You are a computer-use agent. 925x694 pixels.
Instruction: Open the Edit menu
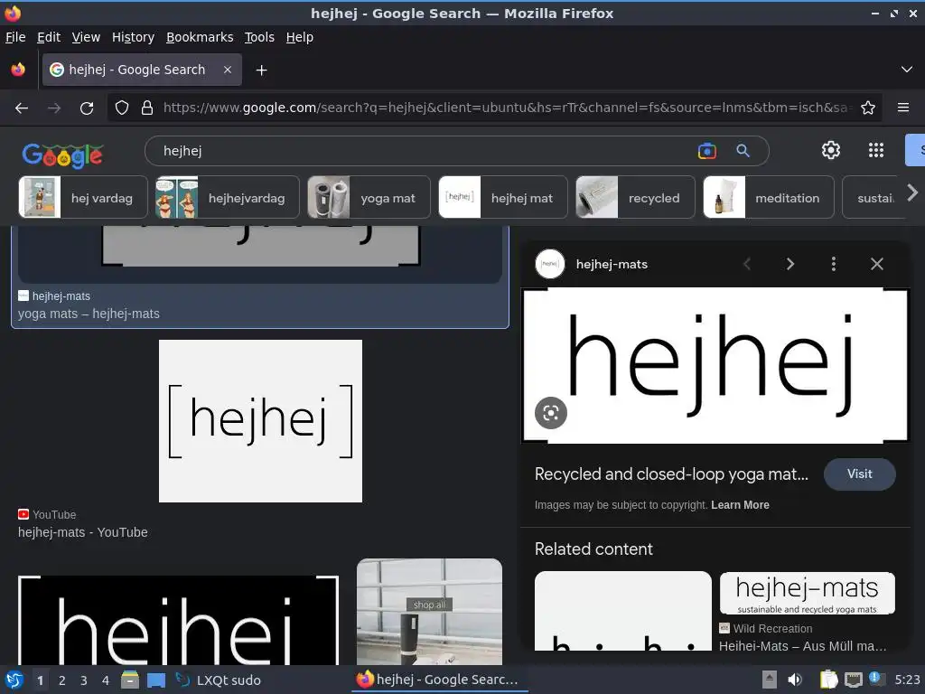pos(49,37)
